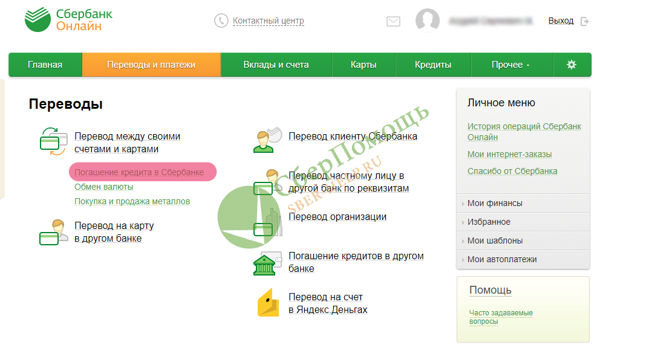
Task: Open Погашение кредита в Сбербанке link
Action: point(139,172)
